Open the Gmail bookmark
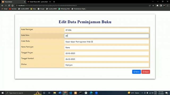 pos(5,9)
